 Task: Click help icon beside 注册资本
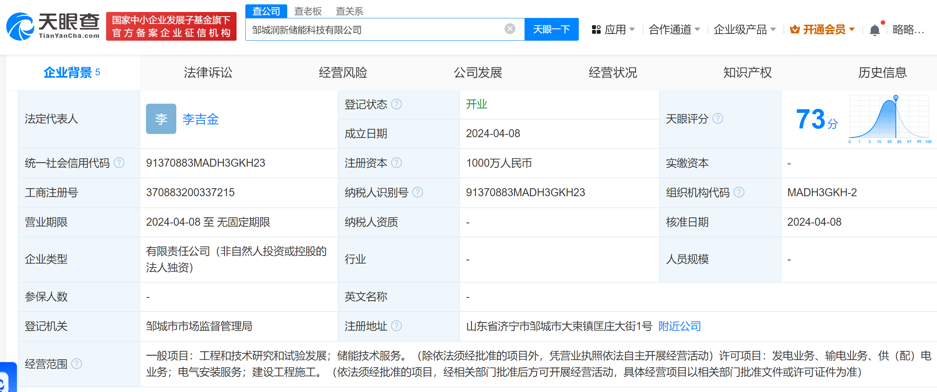click(396, 163)
